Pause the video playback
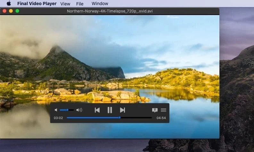This screenshot has width=254, height=152. [x=110, y=110]
